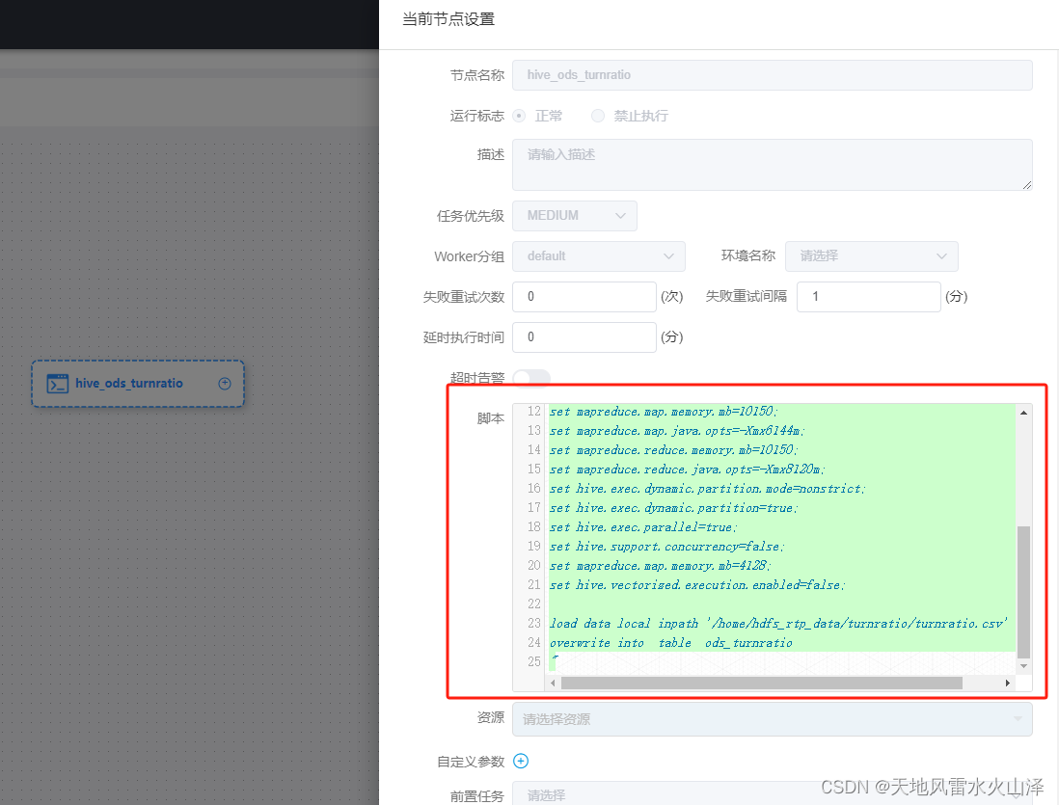Click the 当前节点设置 panel title
This screenshot has height=805, width=1059.
(x=448, y=19)
